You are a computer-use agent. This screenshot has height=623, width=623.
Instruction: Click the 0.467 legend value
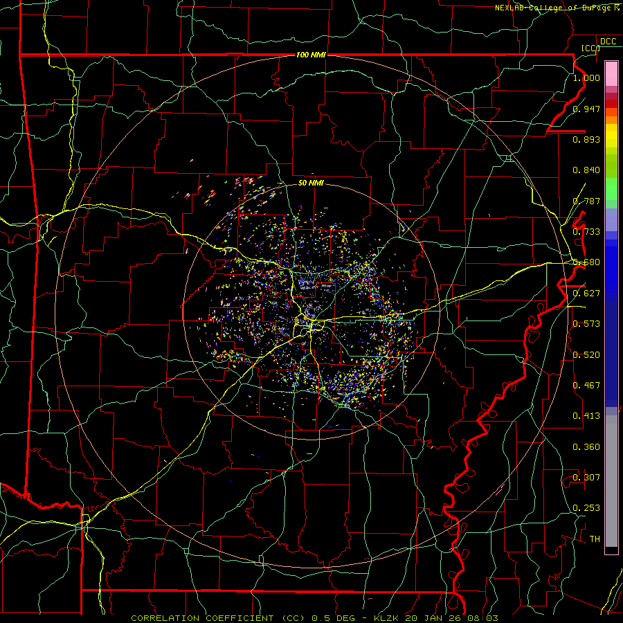[x=586, y=386]
